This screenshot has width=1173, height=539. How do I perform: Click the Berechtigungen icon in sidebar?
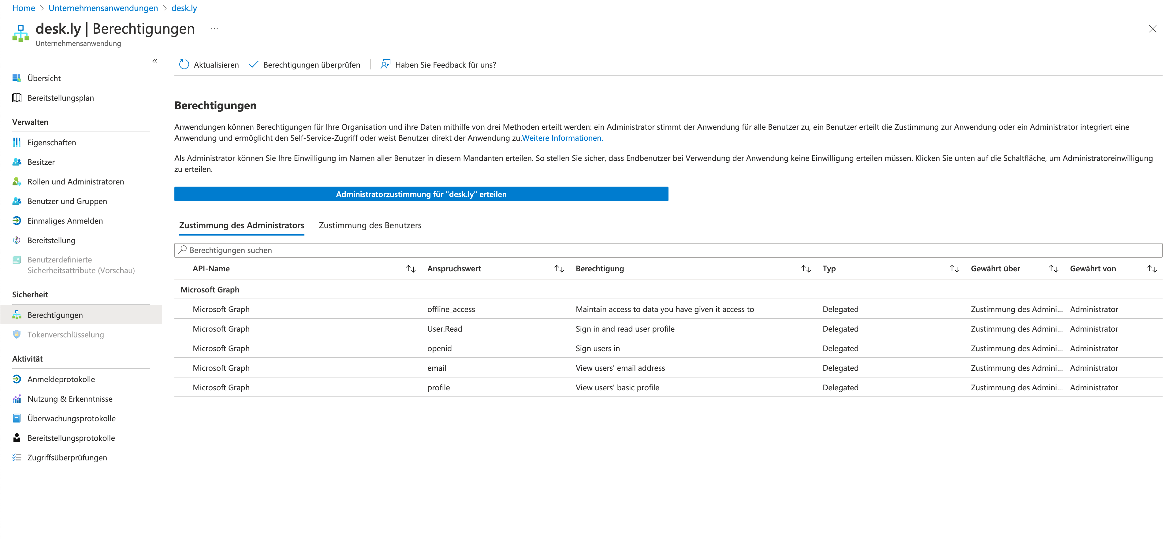tap(17, 314)
